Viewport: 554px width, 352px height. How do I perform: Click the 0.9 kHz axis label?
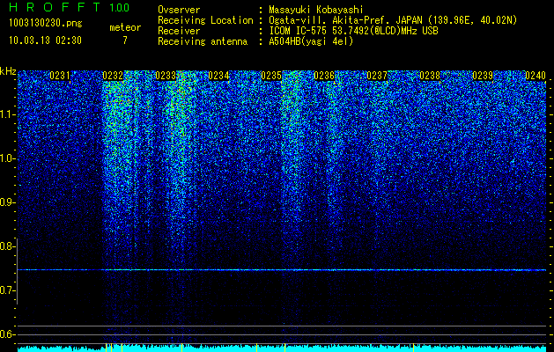coord(6,202)
